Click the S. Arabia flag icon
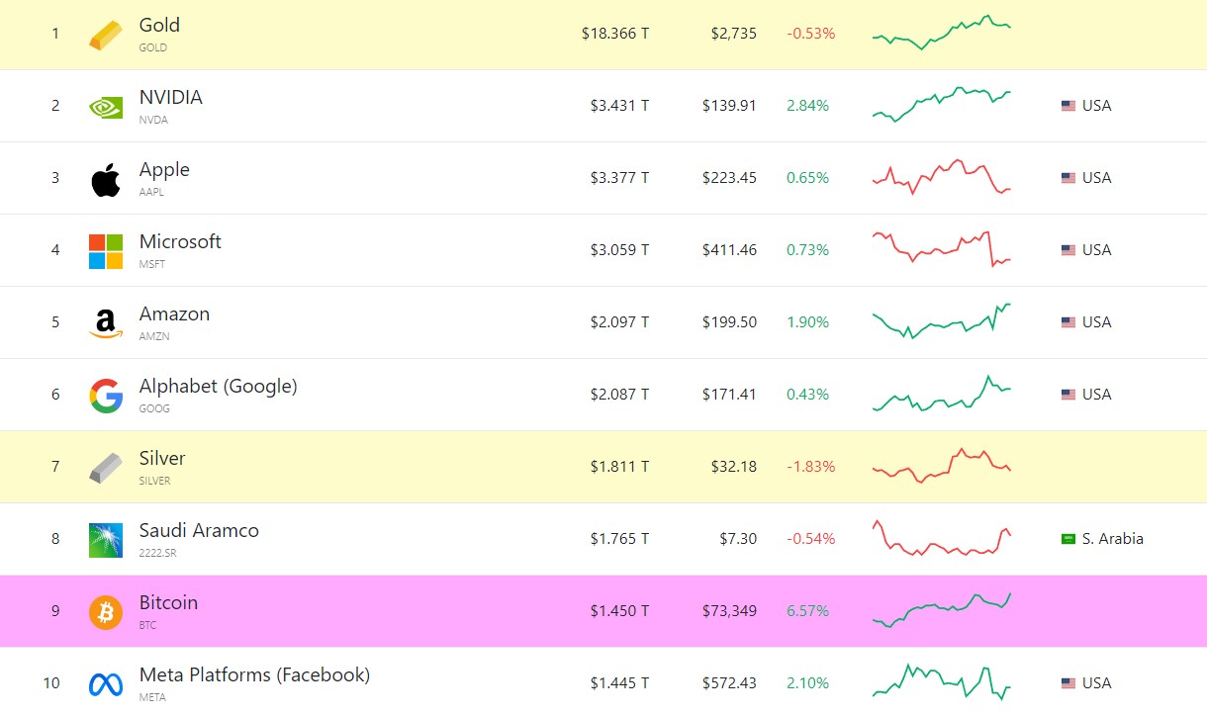Image resolution: width=1207 pixels, height=716 pixels. [x=1068, y=538]
